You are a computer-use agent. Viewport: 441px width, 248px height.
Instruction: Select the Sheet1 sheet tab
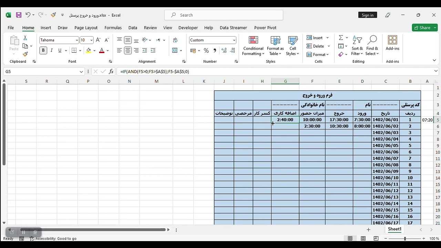394,229
